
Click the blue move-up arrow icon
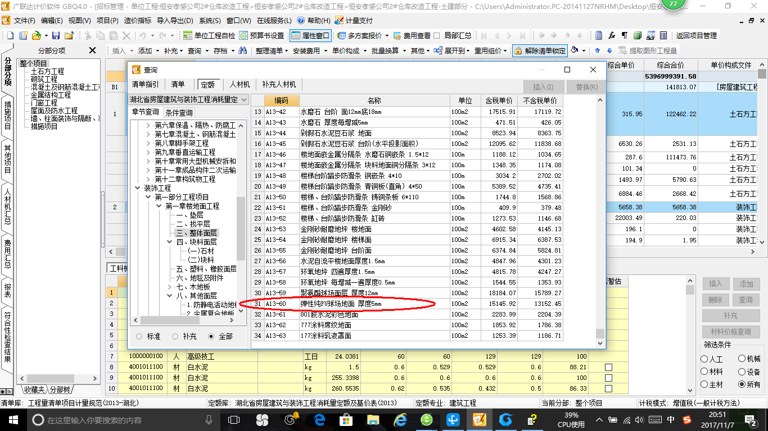(x=598, y=51)
